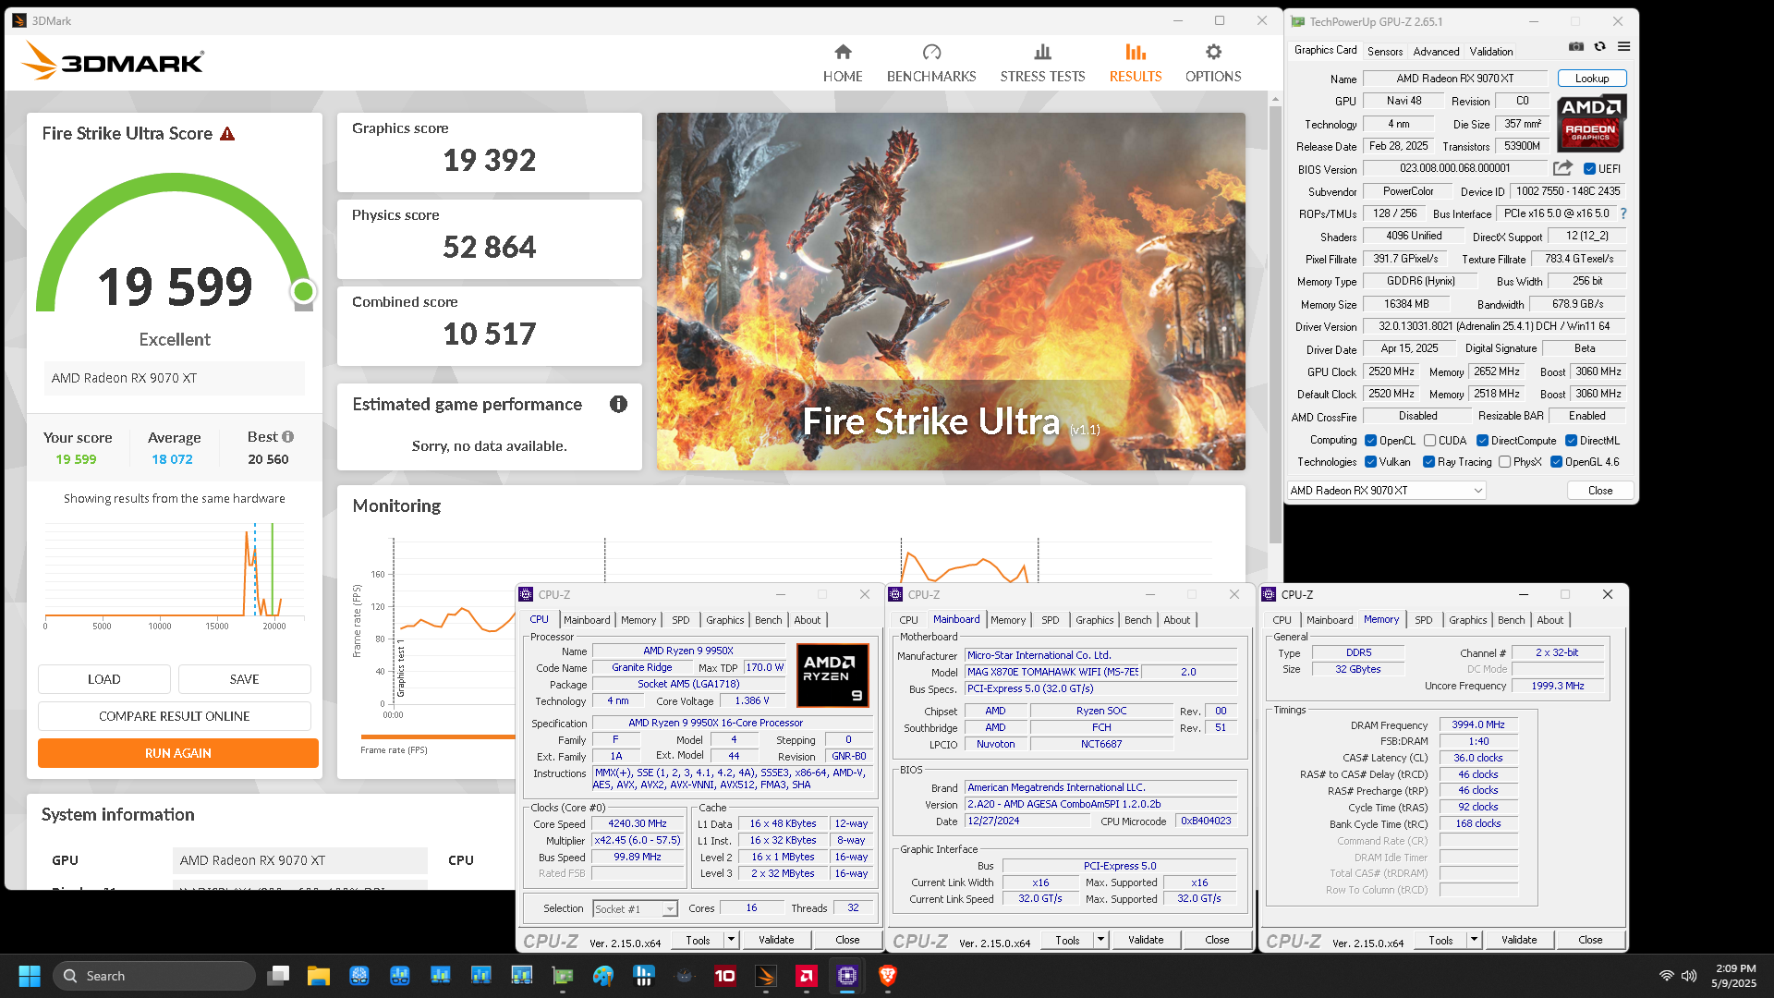Click the info icon next to Best score
This screenshot has width=1774, height=998.
288,437
